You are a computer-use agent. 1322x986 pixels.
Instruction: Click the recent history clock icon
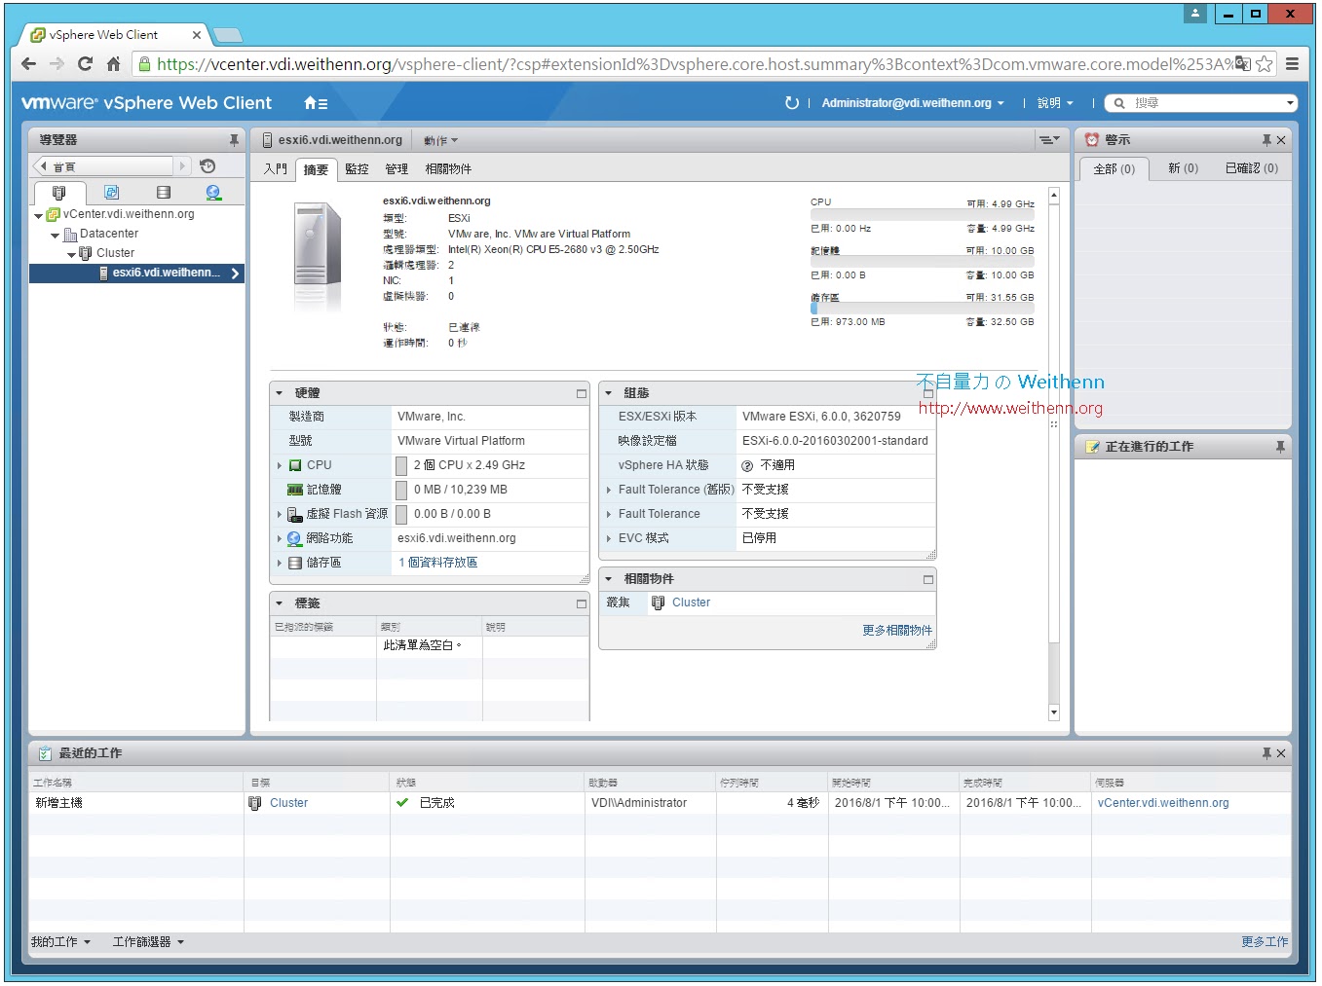208,166
